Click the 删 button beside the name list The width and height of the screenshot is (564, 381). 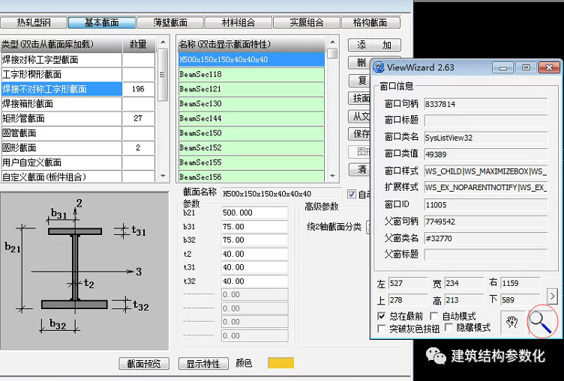[359, 63]
